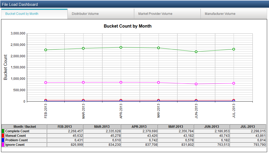Click the 1,500,000 y-axis label
Image resolution: width=269 pixels, height=154 pixels.
tap(18, 67)
